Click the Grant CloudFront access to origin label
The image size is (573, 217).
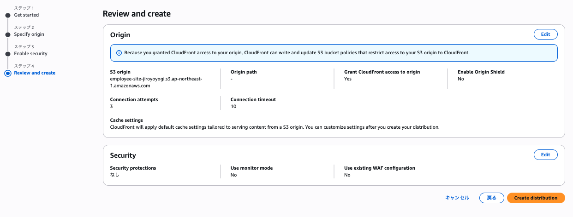pos(382,72)
